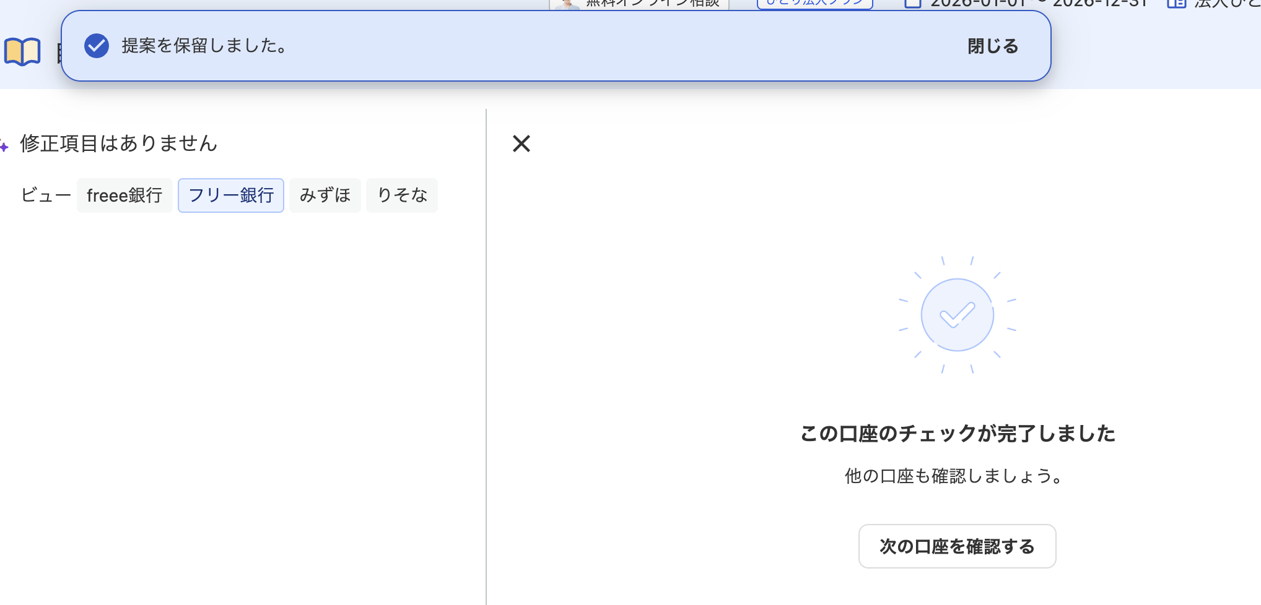
Task: Switch to the みずほ view tab
Action: 325,195
